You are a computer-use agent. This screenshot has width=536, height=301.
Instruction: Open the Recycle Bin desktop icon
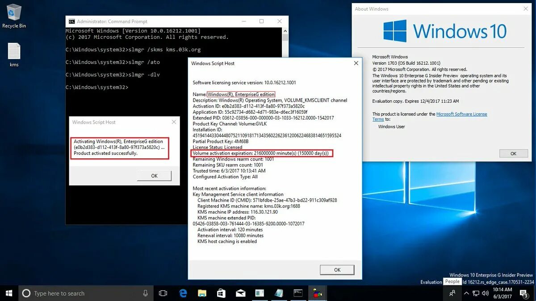[x=14, y=16]
